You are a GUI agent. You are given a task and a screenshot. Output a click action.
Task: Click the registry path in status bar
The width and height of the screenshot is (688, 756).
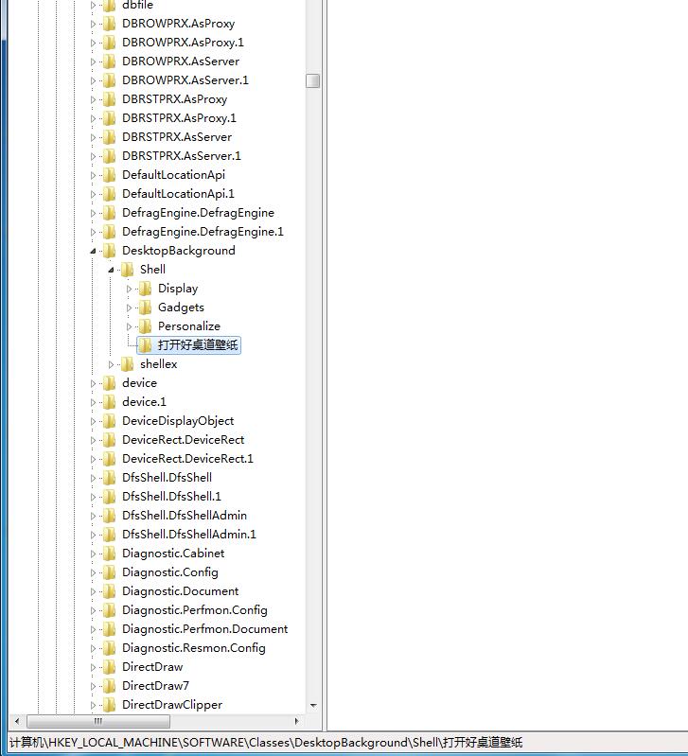(266, 743)
